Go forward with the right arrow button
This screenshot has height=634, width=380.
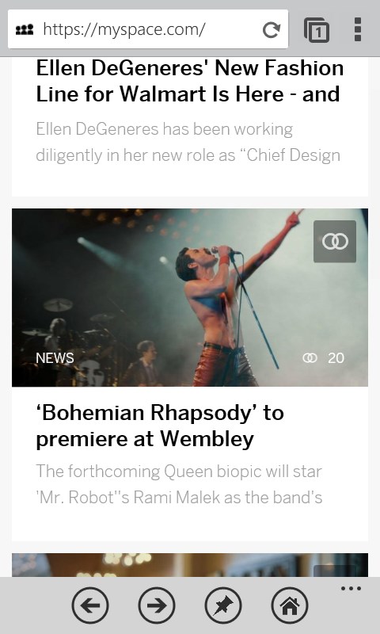157,605
